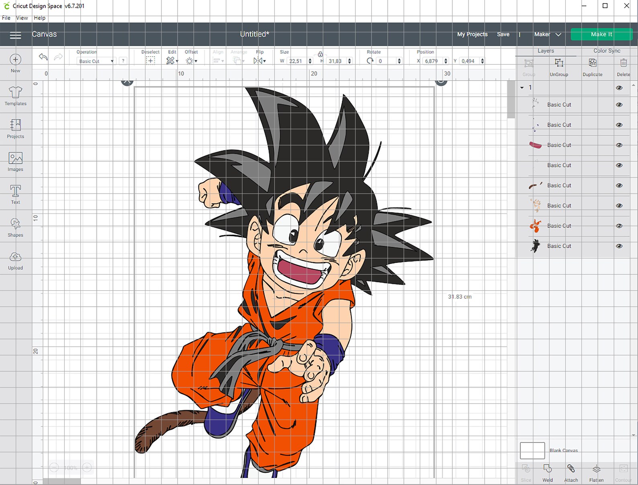Viewport: 638px width, 485px height.
Task: Open the hamburger main menu
Action: [x=15, y=35]
